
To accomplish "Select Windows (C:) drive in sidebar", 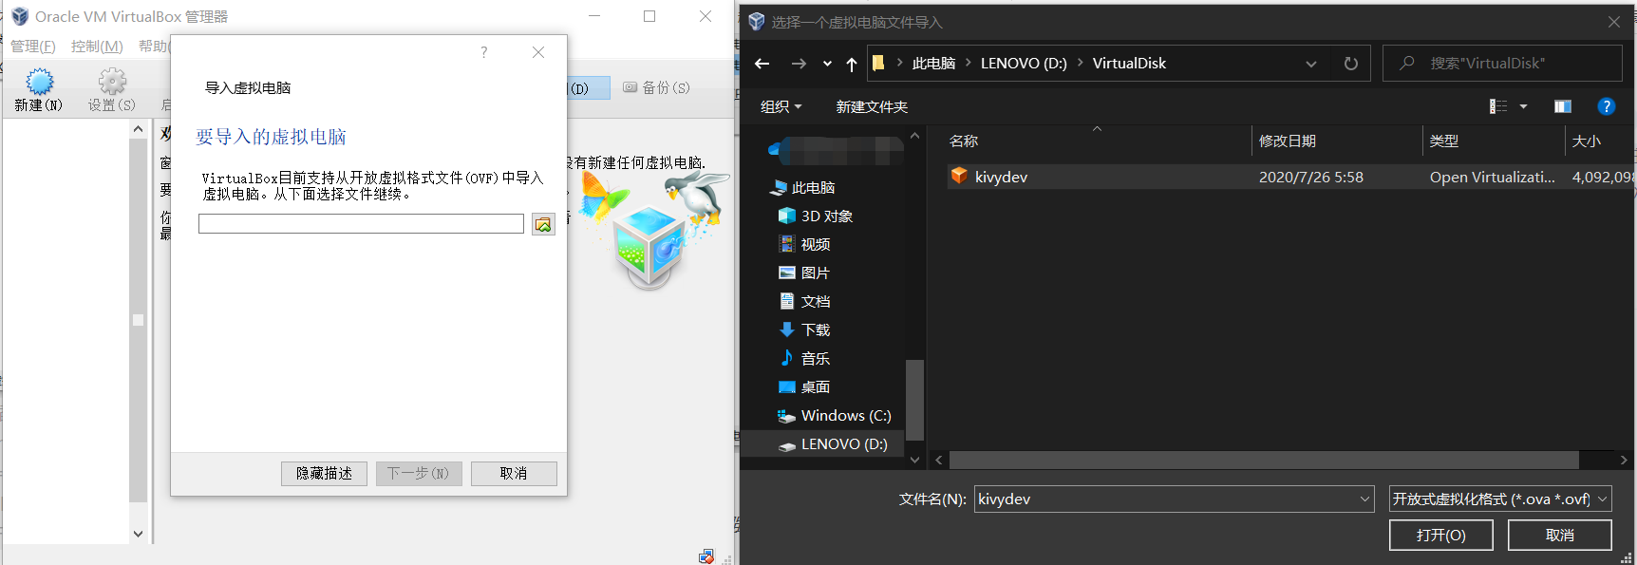I will tap(835, 416).
